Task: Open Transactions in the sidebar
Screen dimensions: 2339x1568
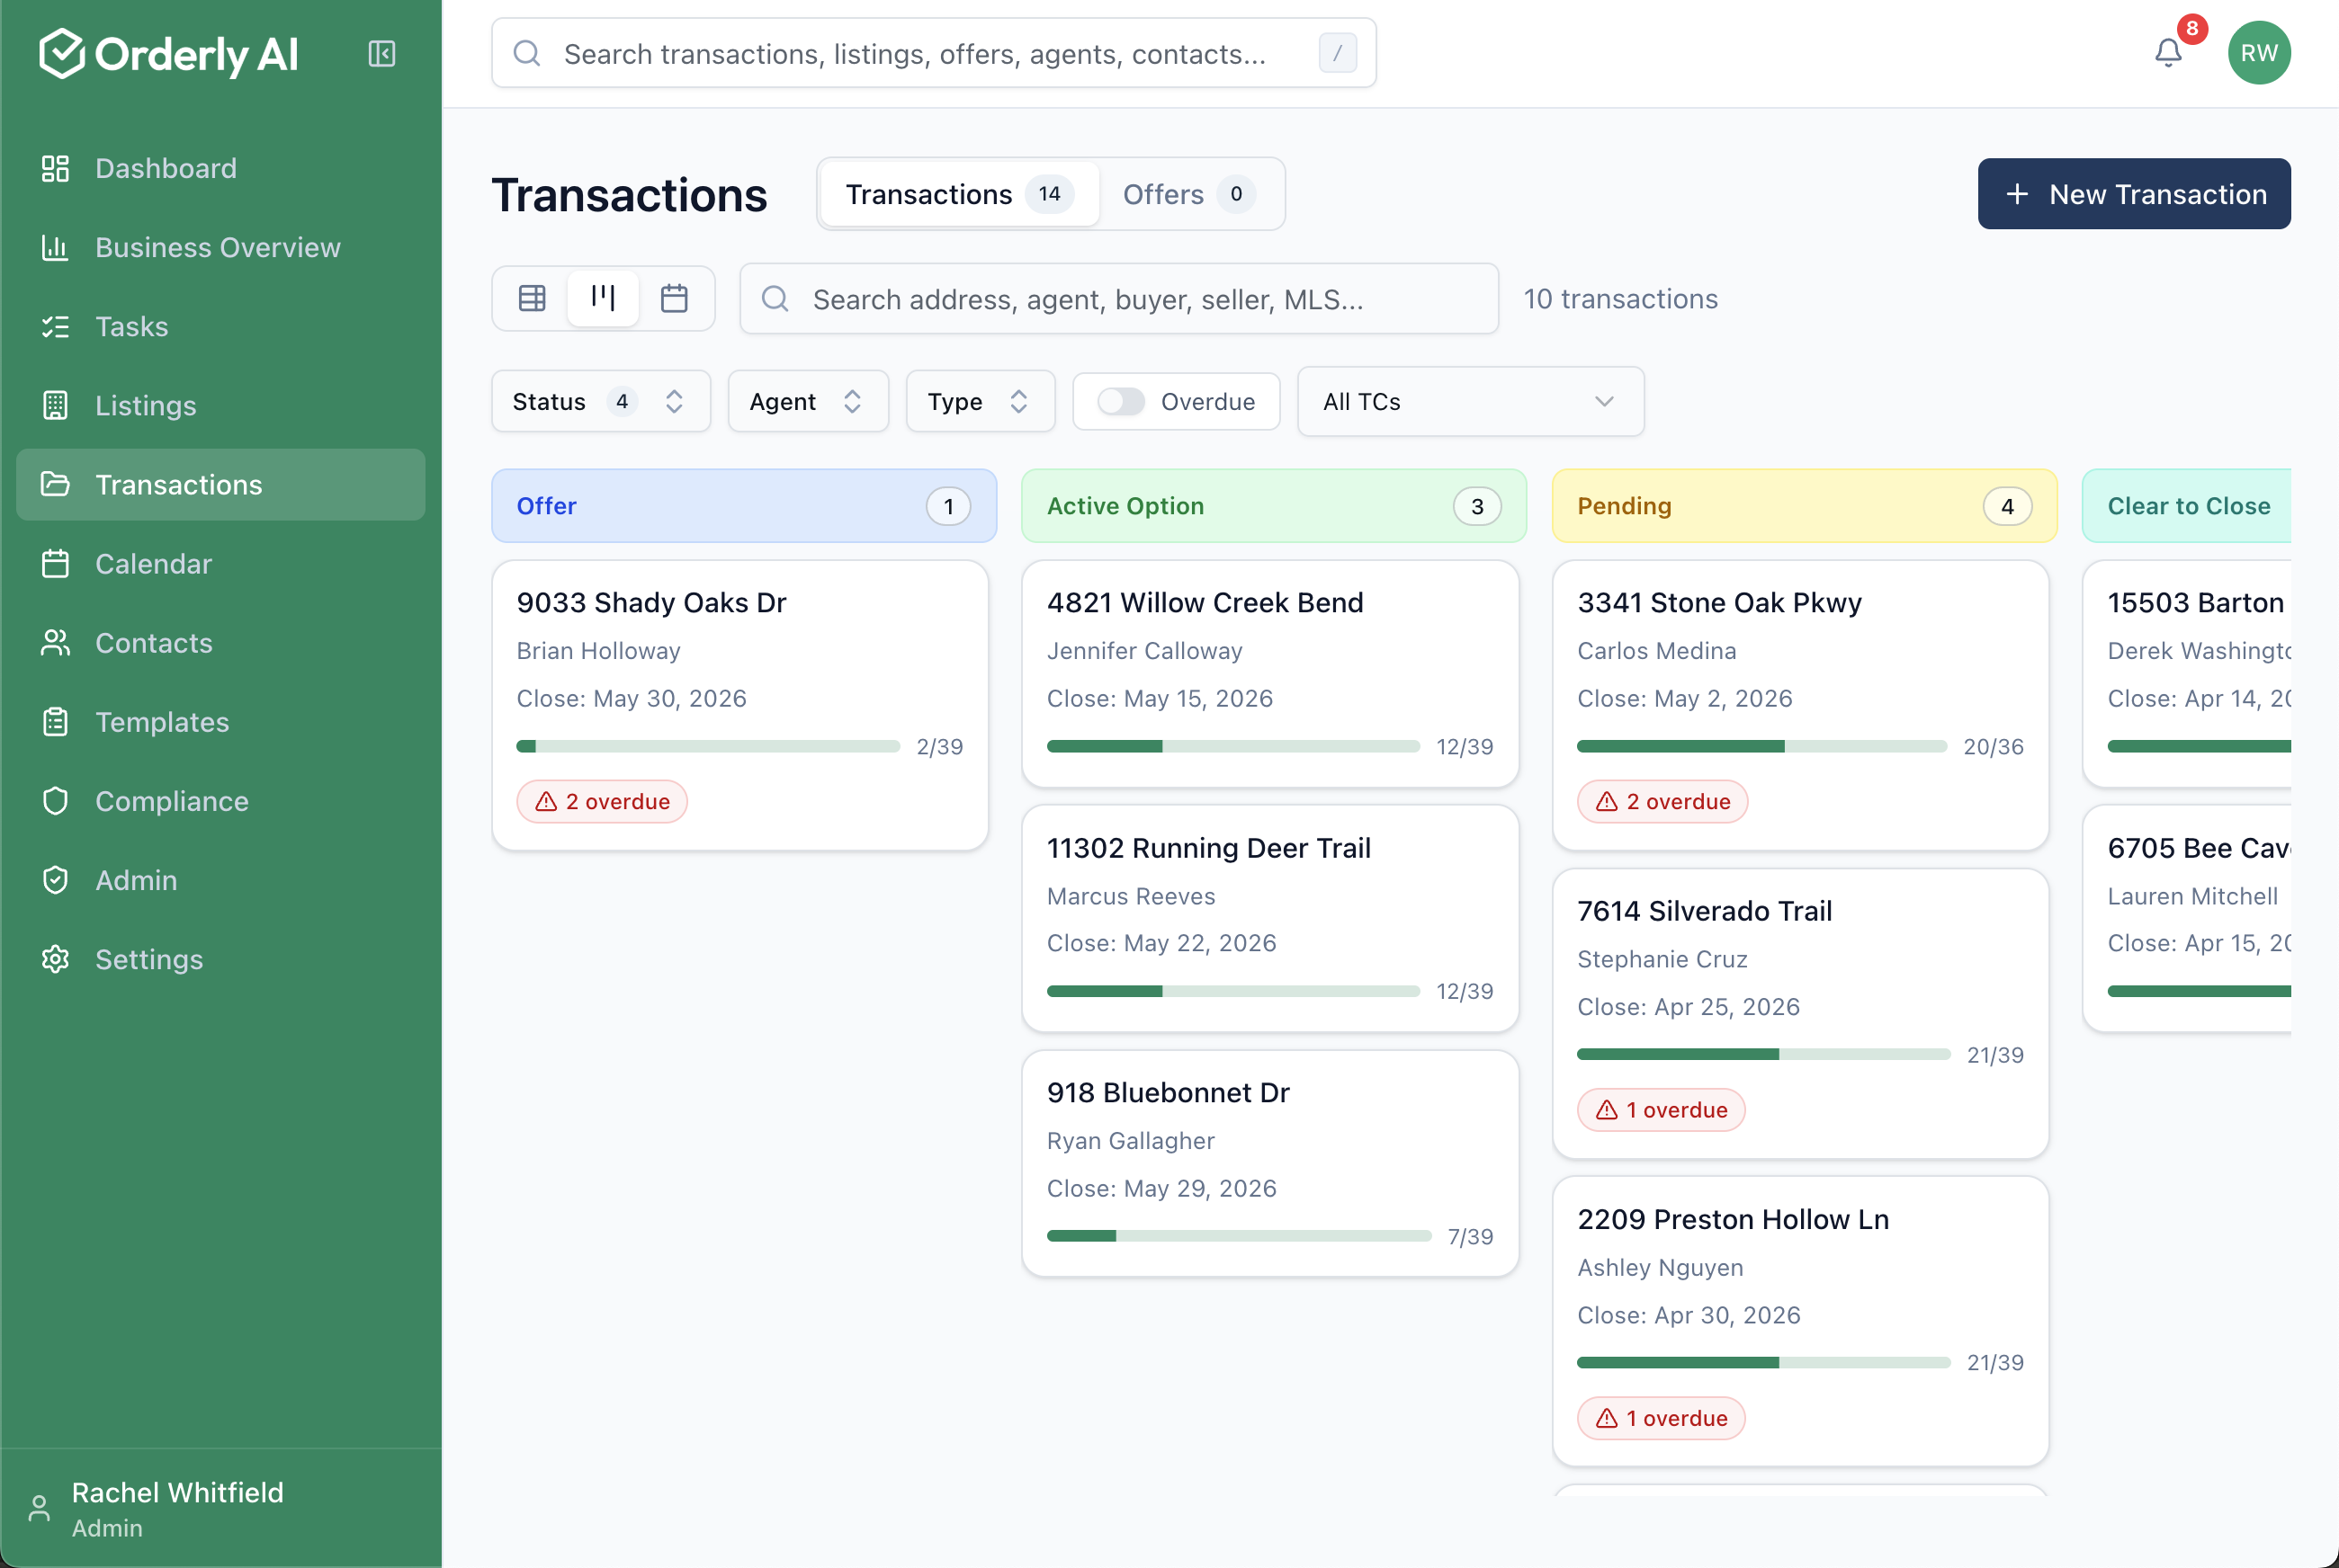Action: (220, 484)
